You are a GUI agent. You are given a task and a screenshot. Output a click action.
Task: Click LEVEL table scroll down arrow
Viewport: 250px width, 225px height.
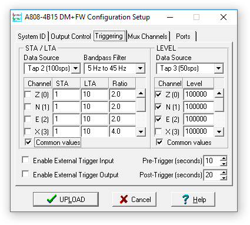(219, 132)
